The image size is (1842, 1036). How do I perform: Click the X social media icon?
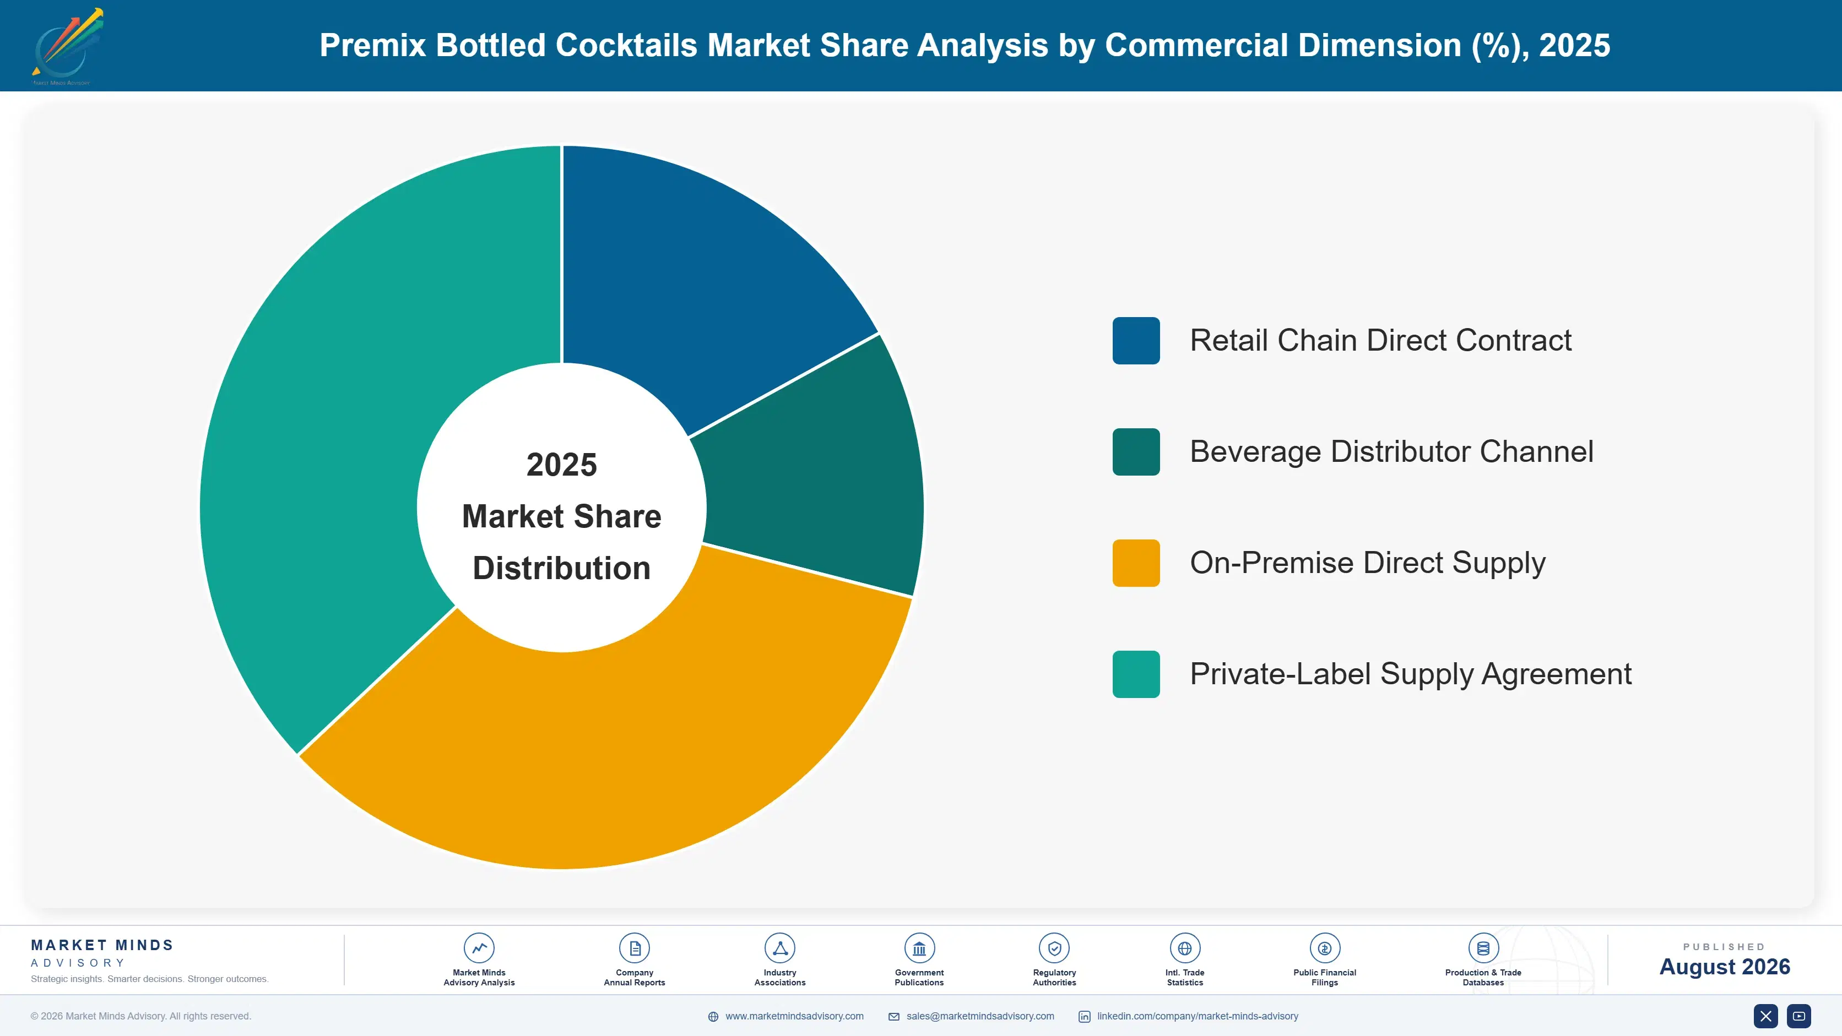click(x=1765, y=1016)
